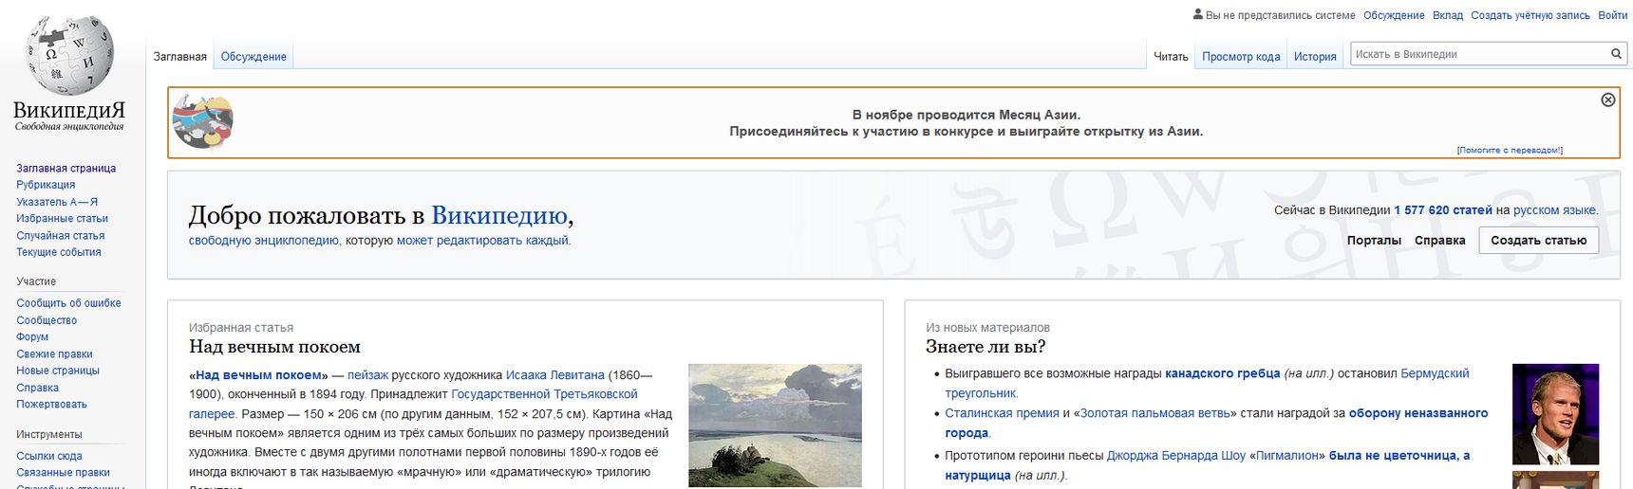This screenshot has width=1633, height=489.
Task: Click the Знаете ли вы? heading
Action: (985, 347)
